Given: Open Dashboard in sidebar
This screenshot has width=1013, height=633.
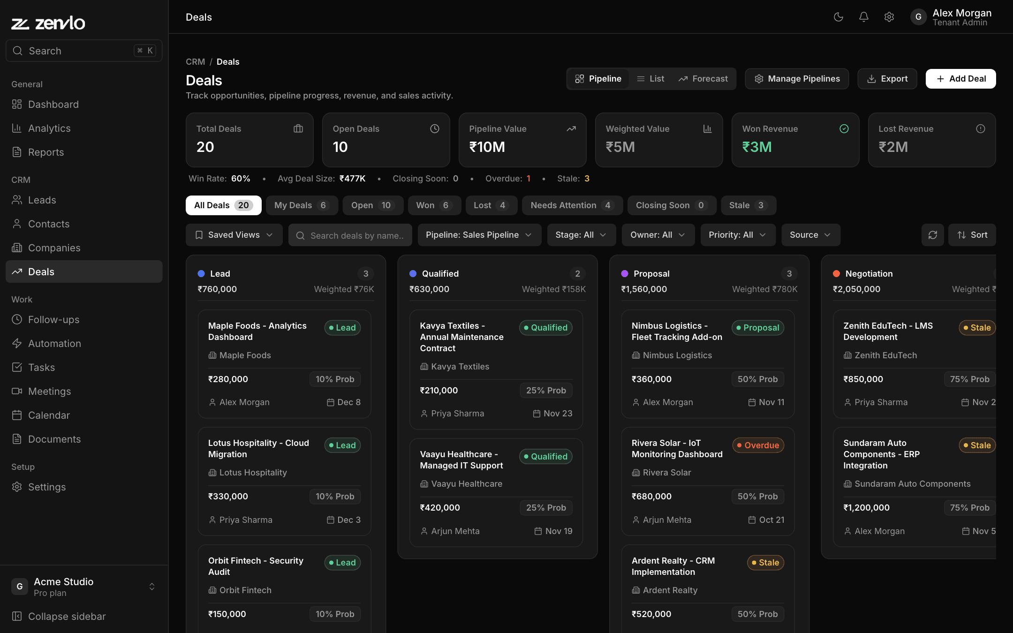Looking at the screenshot, I should tap(84, 104).
